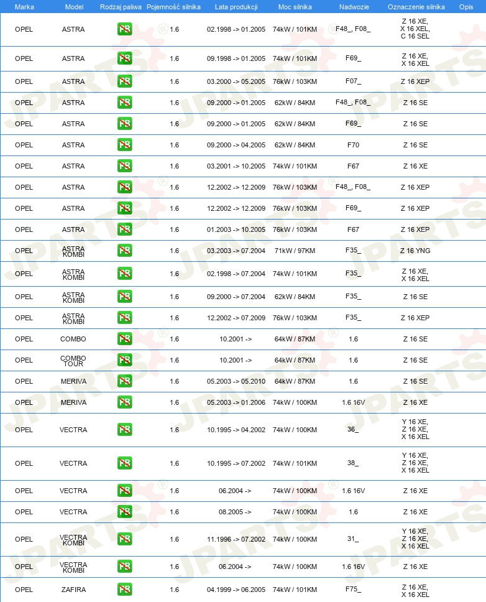This screenshot has height=602, width=486.
Task: Click the Nadwozie column header
Action: 354,7
